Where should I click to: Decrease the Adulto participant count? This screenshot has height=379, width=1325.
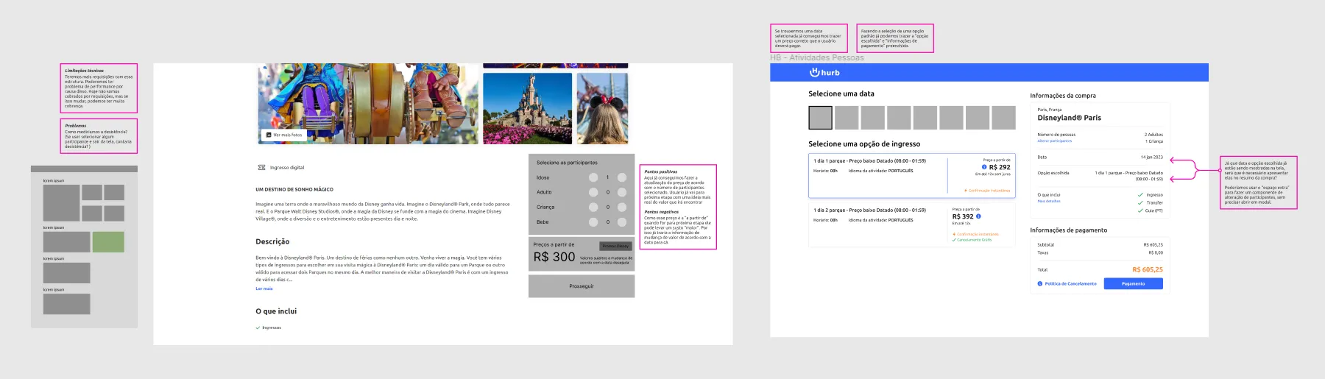(593, 192)
